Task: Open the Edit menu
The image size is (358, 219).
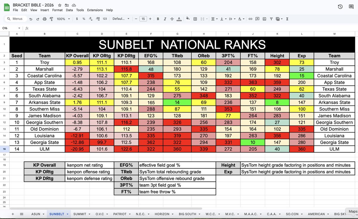Action: (24, 10)
